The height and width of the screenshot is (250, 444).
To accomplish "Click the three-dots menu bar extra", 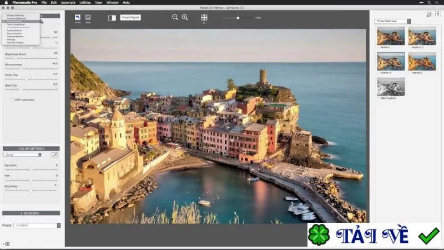I will tap(422, 3).
